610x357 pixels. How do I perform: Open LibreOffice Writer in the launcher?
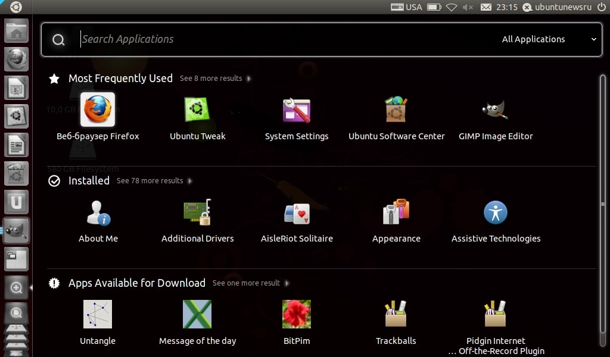pyautogui.click(x=16, y=145)
